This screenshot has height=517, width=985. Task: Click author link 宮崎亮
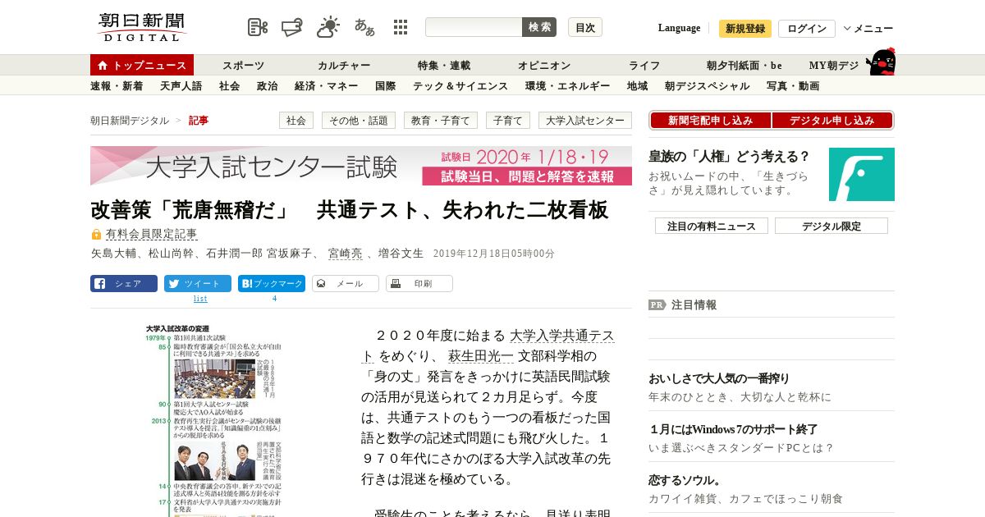pos(345,254)
